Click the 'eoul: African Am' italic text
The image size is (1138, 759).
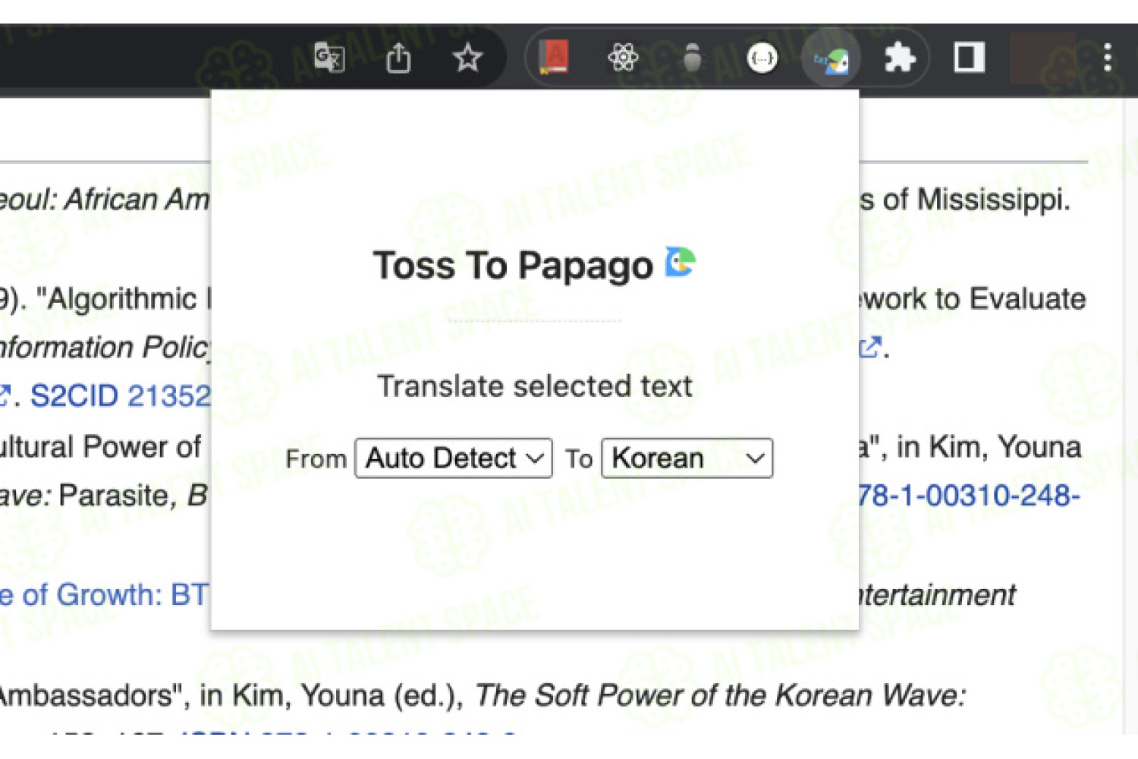[x=104, y=200]
